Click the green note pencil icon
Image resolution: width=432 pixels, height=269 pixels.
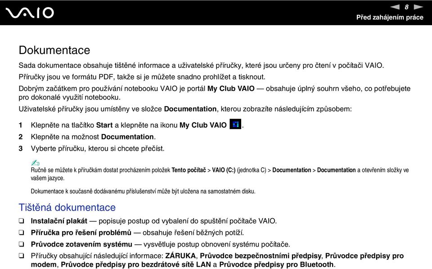(35, 163)
